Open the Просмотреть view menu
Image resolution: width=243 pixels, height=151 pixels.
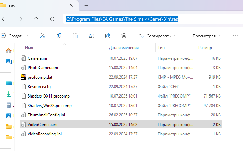click(x=203, y=36)
